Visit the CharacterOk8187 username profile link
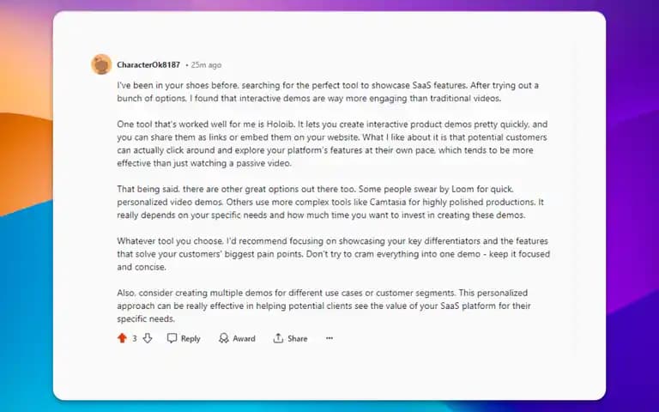 point(148,64)
